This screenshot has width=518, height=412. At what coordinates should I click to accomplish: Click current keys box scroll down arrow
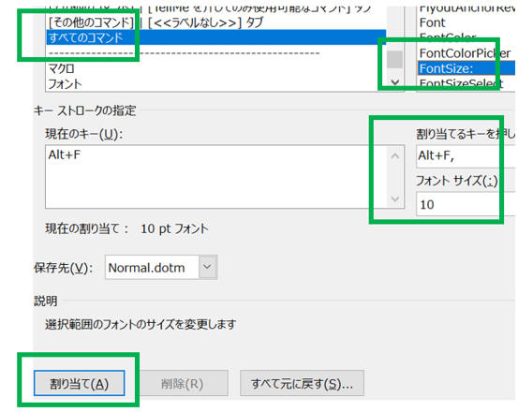(x=395, y=199)
